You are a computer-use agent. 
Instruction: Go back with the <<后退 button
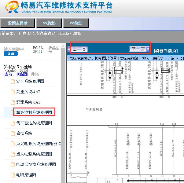(x=49, y=23)
